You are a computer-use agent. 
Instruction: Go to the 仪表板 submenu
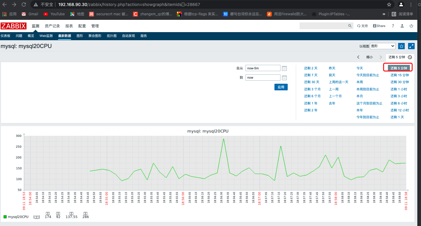(5, 36)
